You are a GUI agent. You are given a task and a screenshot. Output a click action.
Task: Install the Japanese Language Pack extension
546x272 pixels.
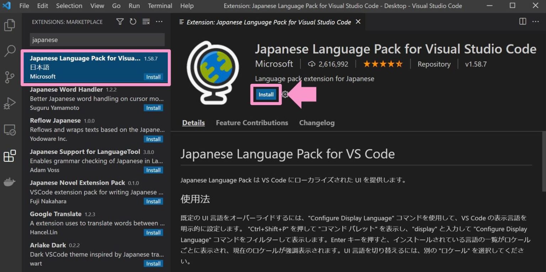(266, 94)
